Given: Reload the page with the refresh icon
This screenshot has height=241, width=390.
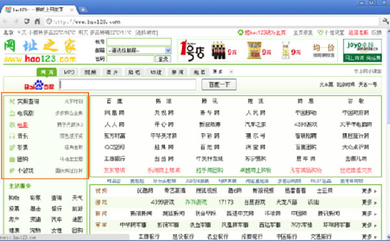Looking at the screenshot, I should 27,21.
